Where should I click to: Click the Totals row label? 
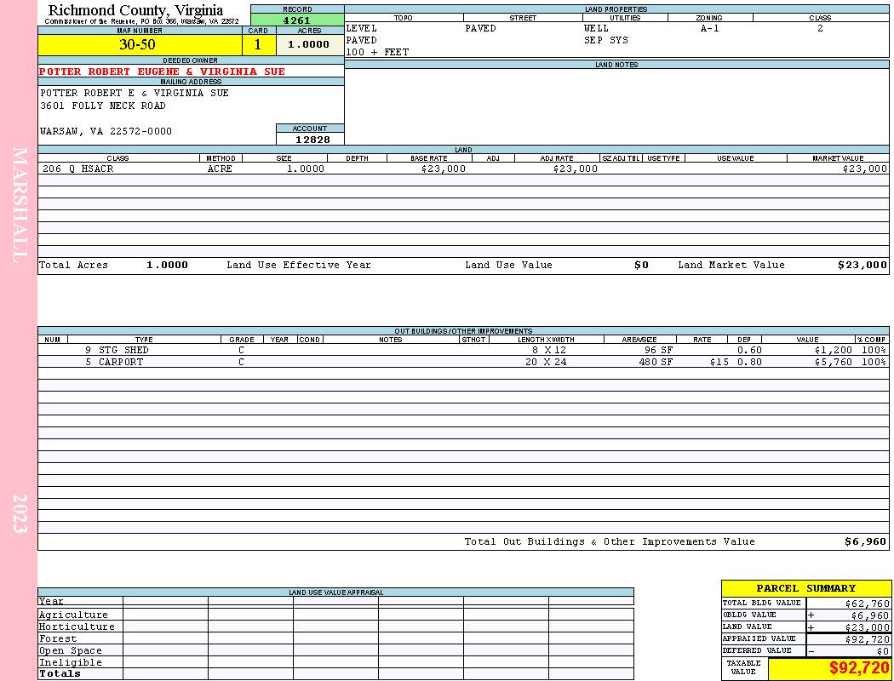[x=60, y=673]
